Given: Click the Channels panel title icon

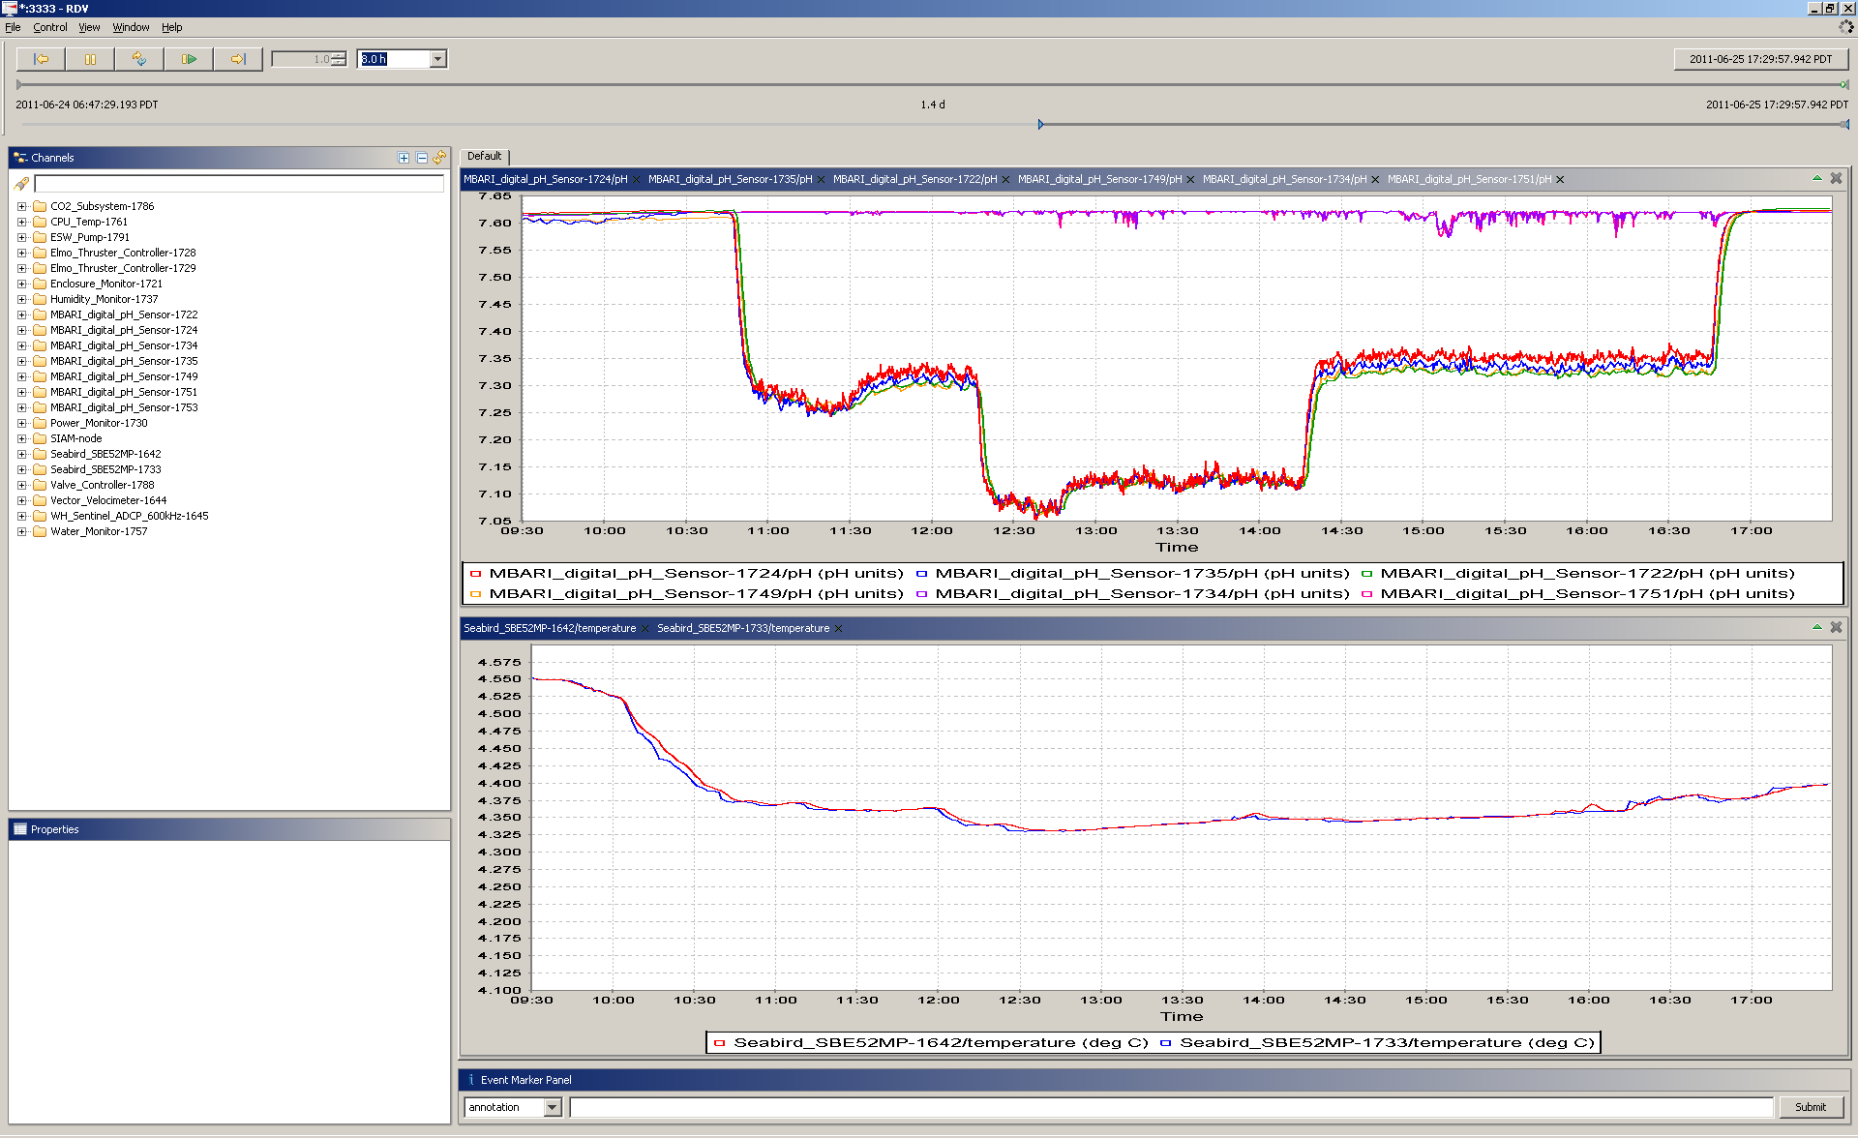Looking at the screenshot, I should pyautogui.click(x=20, y=158).
